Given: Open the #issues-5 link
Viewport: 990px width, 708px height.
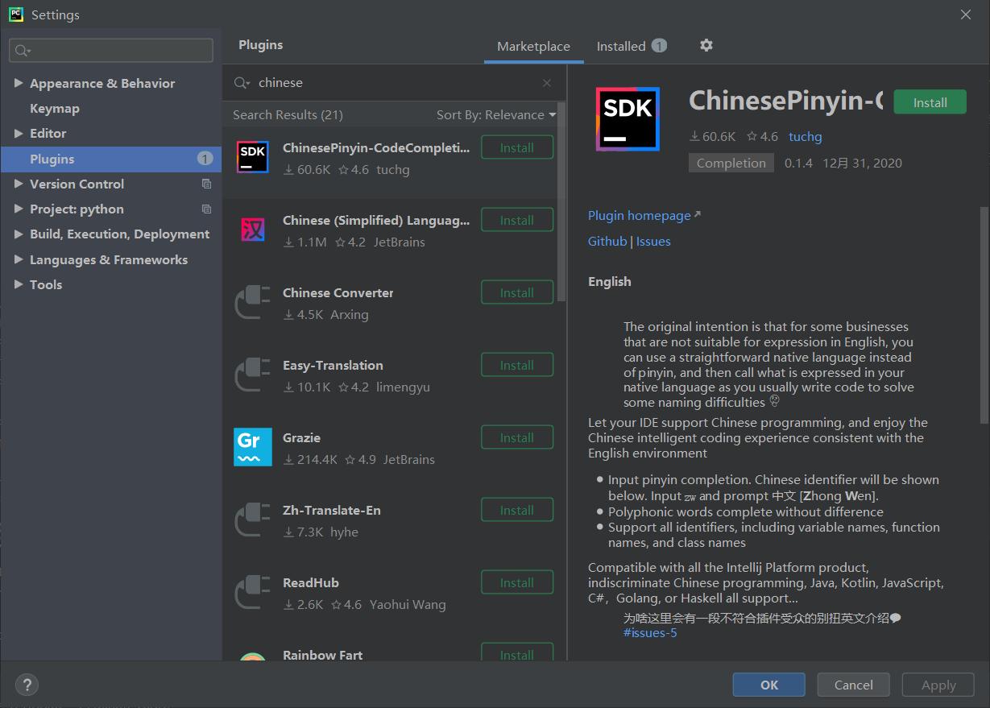Looking at the screenshot, I should 650,632.
